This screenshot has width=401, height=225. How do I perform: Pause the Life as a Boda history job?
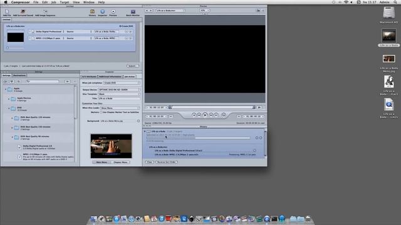point(257,137)
